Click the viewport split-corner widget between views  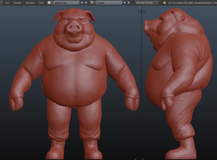pyautogui.click(x=141, y=12)
